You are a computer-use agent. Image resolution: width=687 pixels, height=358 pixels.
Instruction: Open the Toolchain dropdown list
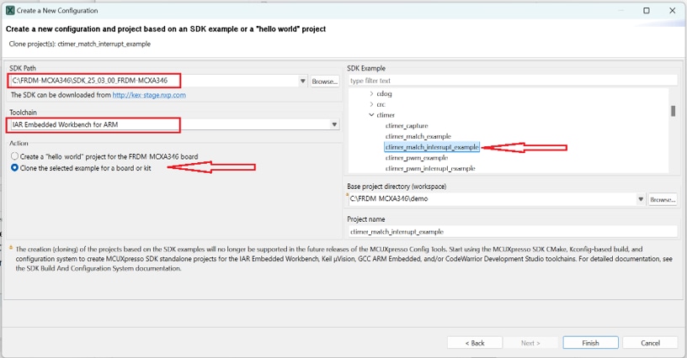tap(334, 125)
